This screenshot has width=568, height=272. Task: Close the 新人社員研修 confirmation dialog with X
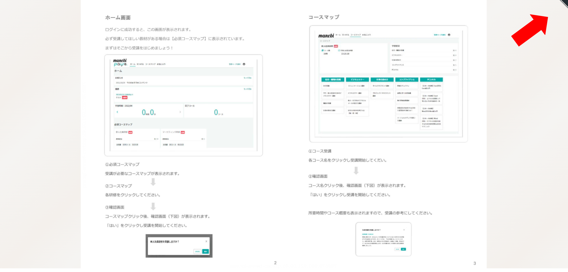click(x=206, y=241)
